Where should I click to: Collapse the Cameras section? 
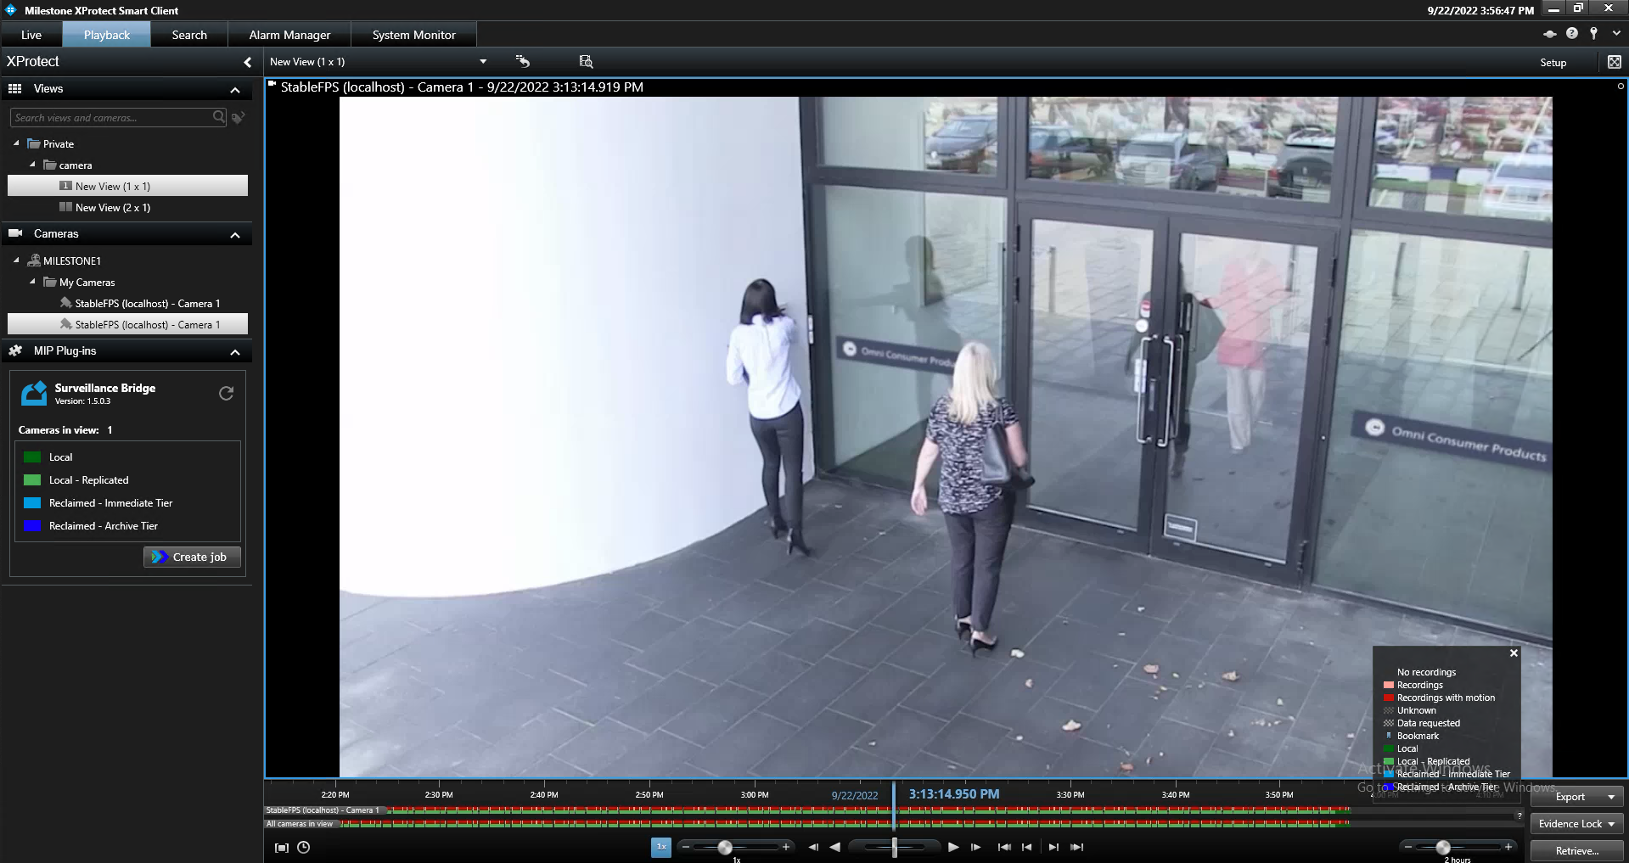click(x=235, y=235)
